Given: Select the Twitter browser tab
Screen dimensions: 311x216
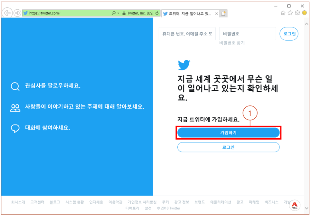Looking at the screenshot, I should click(190, 14).
